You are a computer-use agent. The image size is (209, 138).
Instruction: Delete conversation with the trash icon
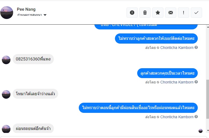pyautogui.click(x=145, y=13)
